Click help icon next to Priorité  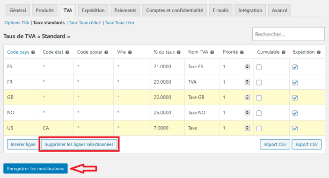pos(242,52)
